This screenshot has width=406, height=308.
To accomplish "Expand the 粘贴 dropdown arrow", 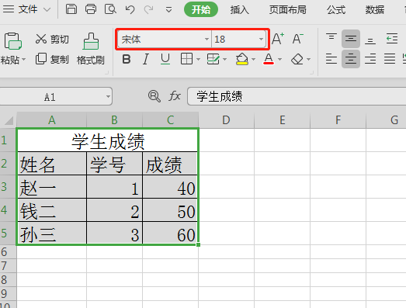I will tap(23, 60).
